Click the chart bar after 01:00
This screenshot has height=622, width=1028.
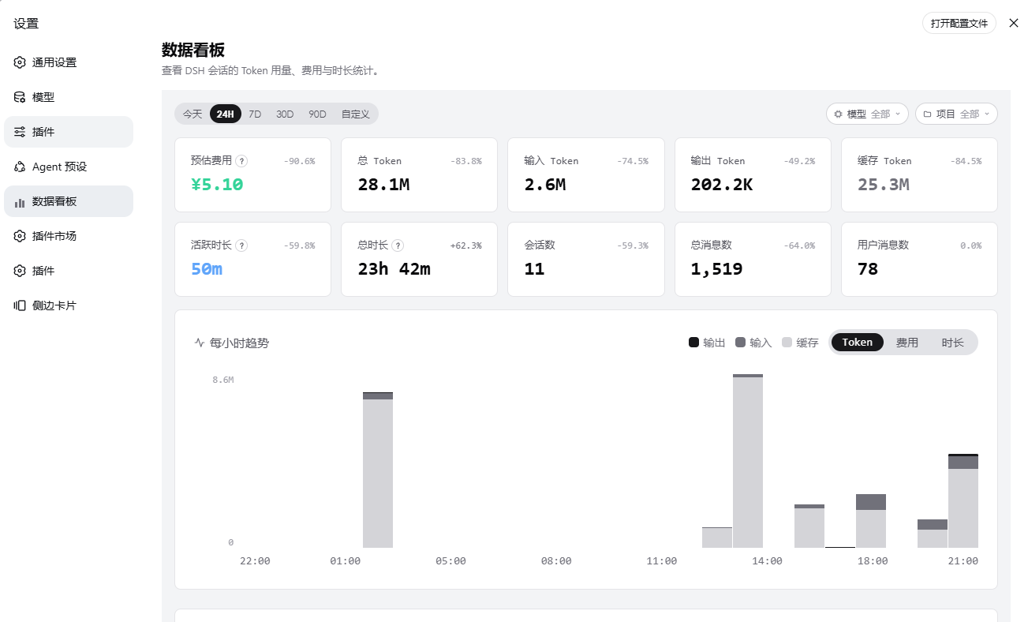coord(378,470)
